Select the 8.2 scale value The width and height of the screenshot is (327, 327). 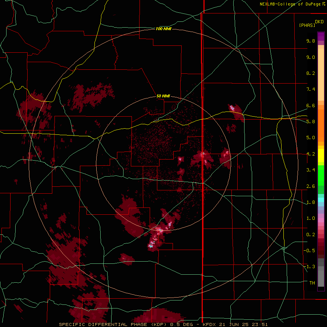tap(311, 73)
